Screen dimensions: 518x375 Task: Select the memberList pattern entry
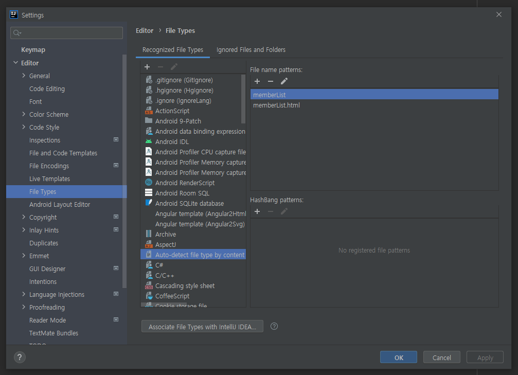[x=374, y=95]
